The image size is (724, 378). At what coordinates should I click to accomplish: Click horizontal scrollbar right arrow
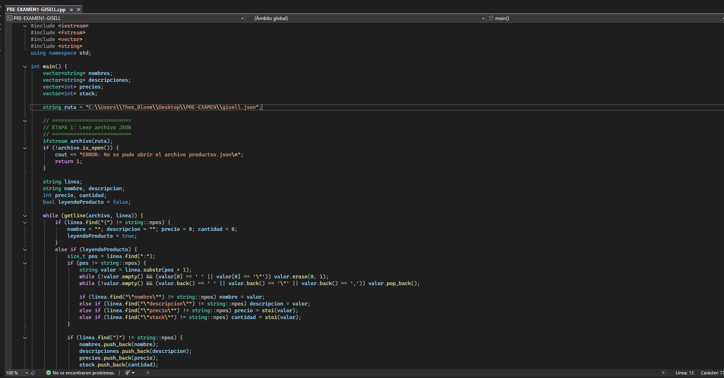click(663, 373)
